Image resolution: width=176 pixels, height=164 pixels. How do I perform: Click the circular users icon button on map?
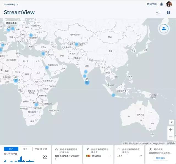tap(164, 29)
